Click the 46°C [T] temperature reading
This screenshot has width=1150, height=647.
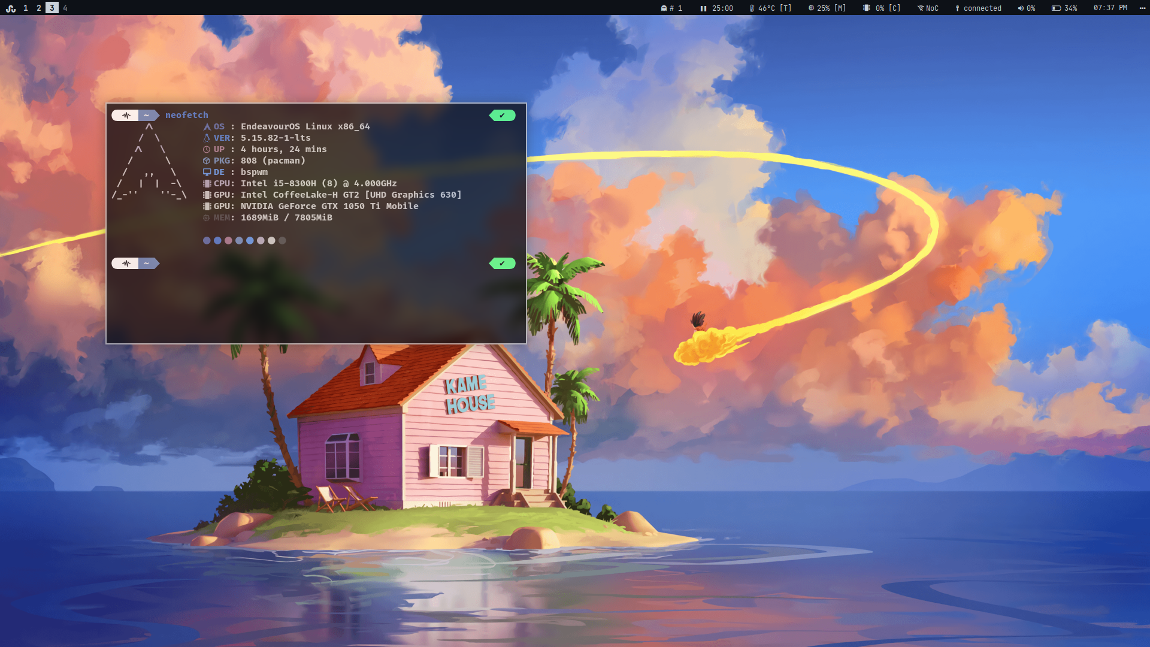775,8
